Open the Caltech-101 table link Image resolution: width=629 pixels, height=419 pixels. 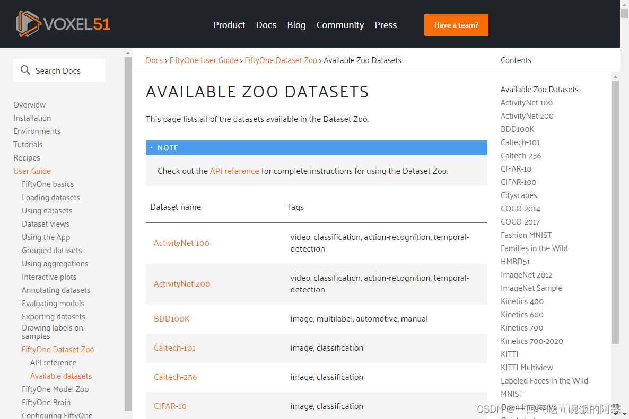coord(174,347)
